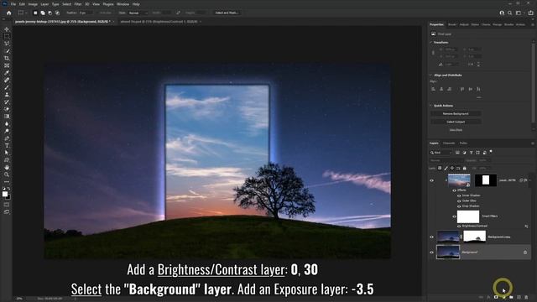537x302 pixels.
Task: Open the layer filter Kind dropdown
Action: click(x=441, y=153)
